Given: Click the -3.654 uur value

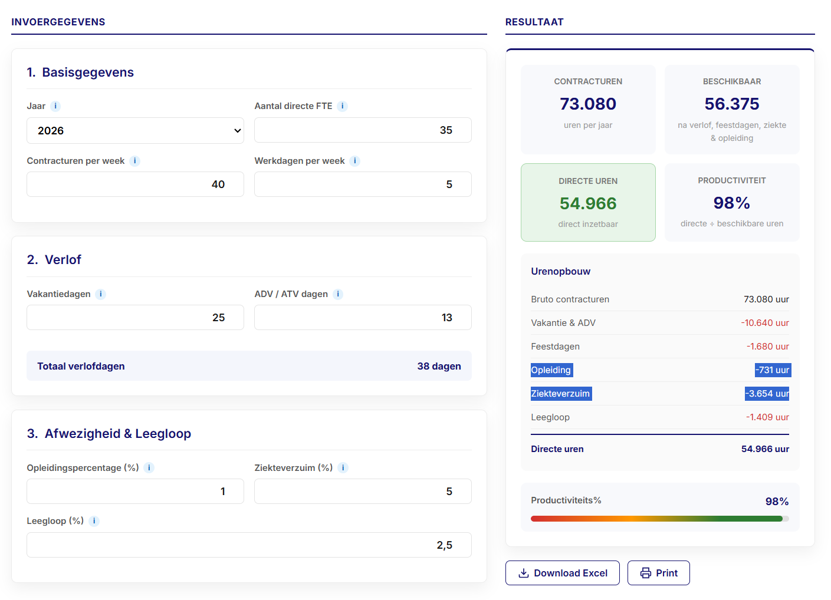Looking at the screenshot, I should pyautogui.click(x=767, y=394).
